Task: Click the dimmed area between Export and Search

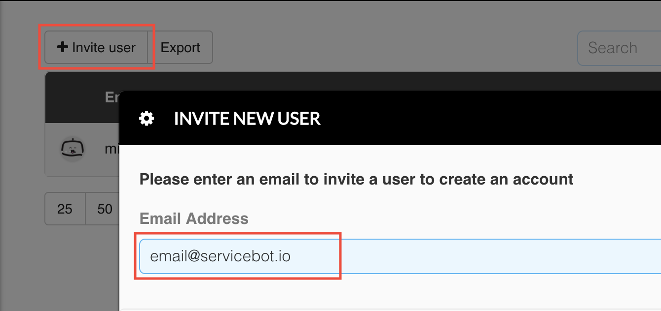Action: [x=395, y=48]
